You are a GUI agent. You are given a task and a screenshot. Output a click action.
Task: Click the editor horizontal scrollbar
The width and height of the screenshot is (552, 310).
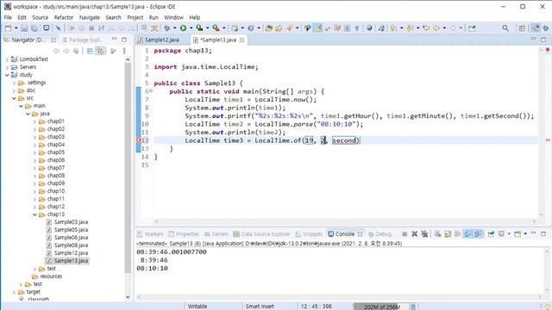[345, 221]
